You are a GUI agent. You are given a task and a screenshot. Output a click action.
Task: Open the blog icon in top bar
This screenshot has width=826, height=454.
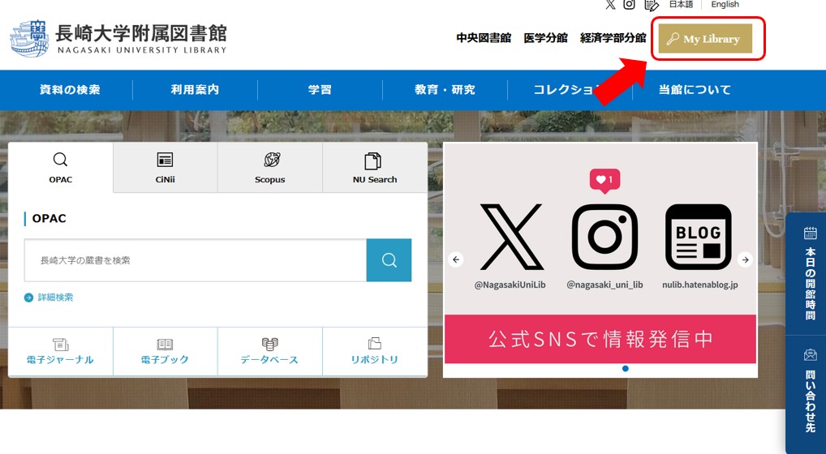651,5
